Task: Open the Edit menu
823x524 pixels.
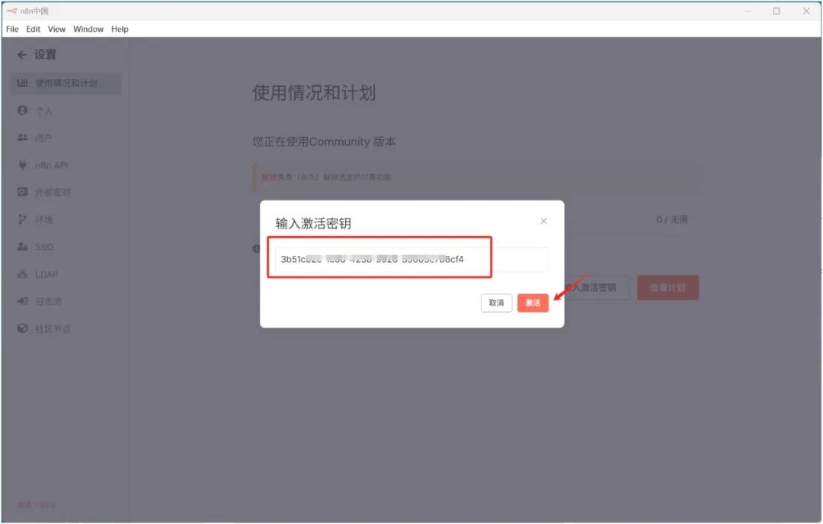Action: click(x=33, y=29)
